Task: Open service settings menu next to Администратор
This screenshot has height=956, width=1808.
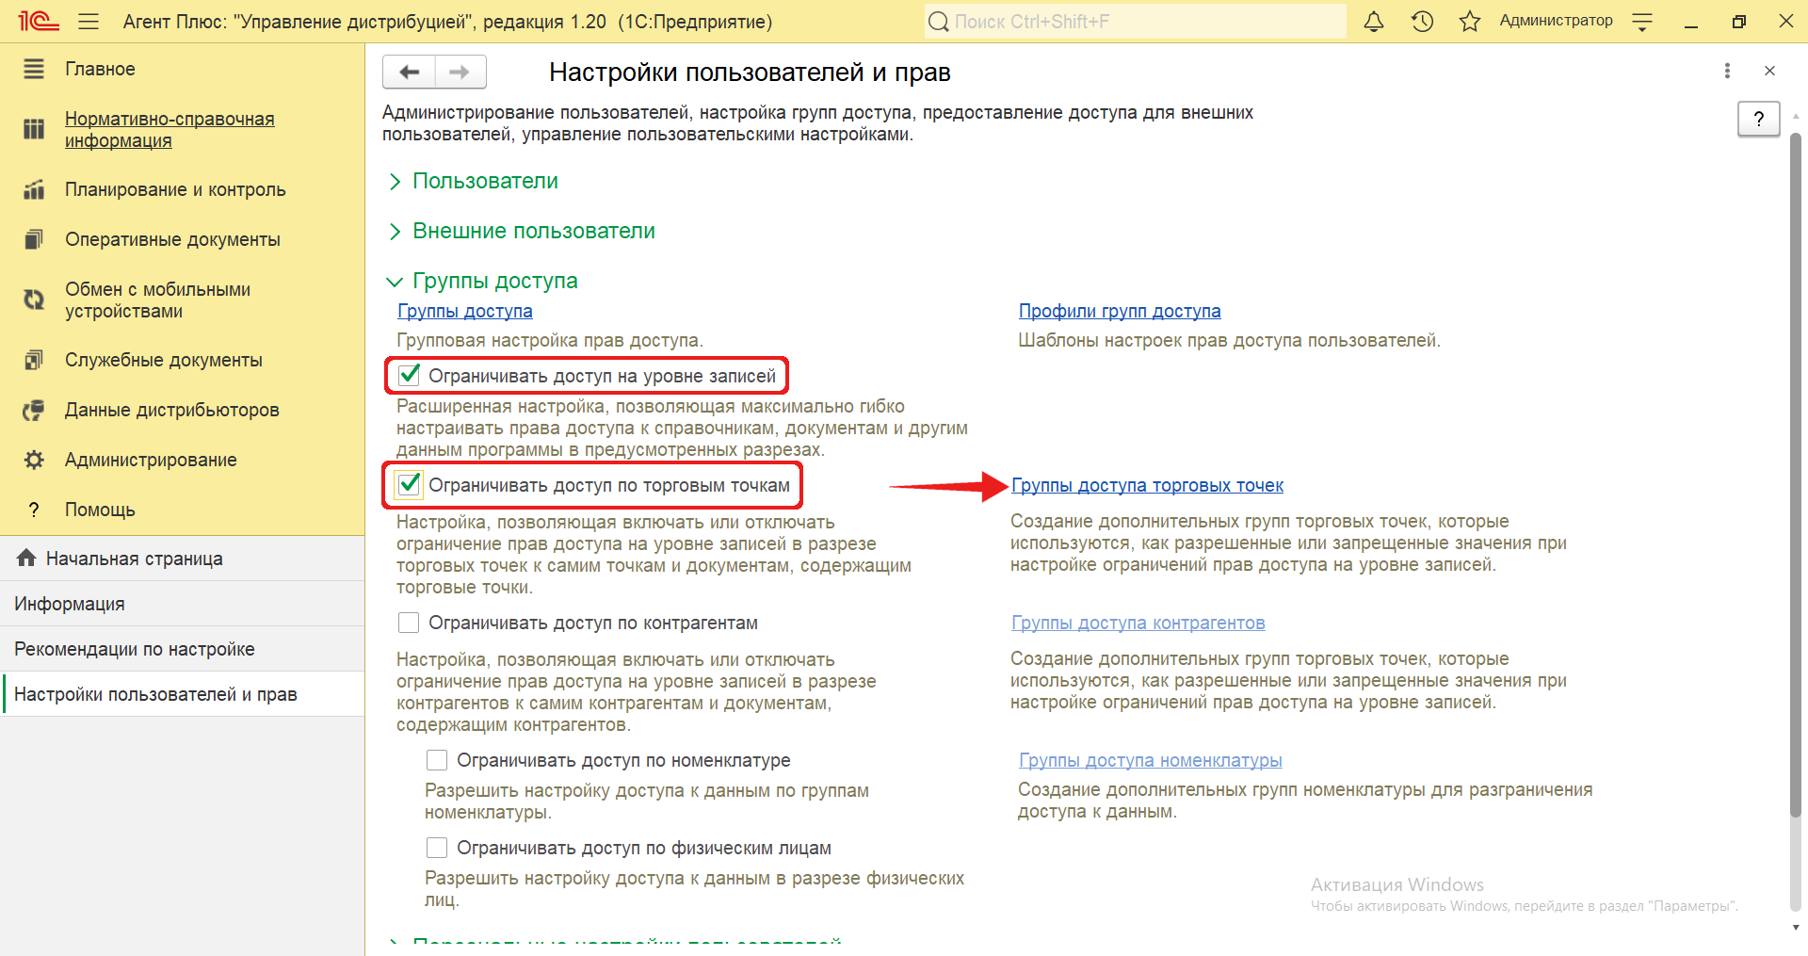Action: pyautogui.click(x=1642, y=22)
